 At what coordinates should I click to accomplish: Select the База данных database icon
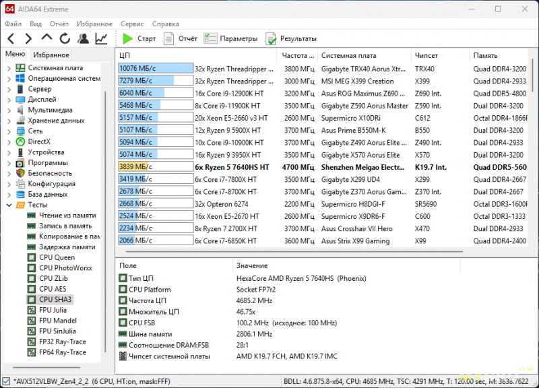(21, 195)
